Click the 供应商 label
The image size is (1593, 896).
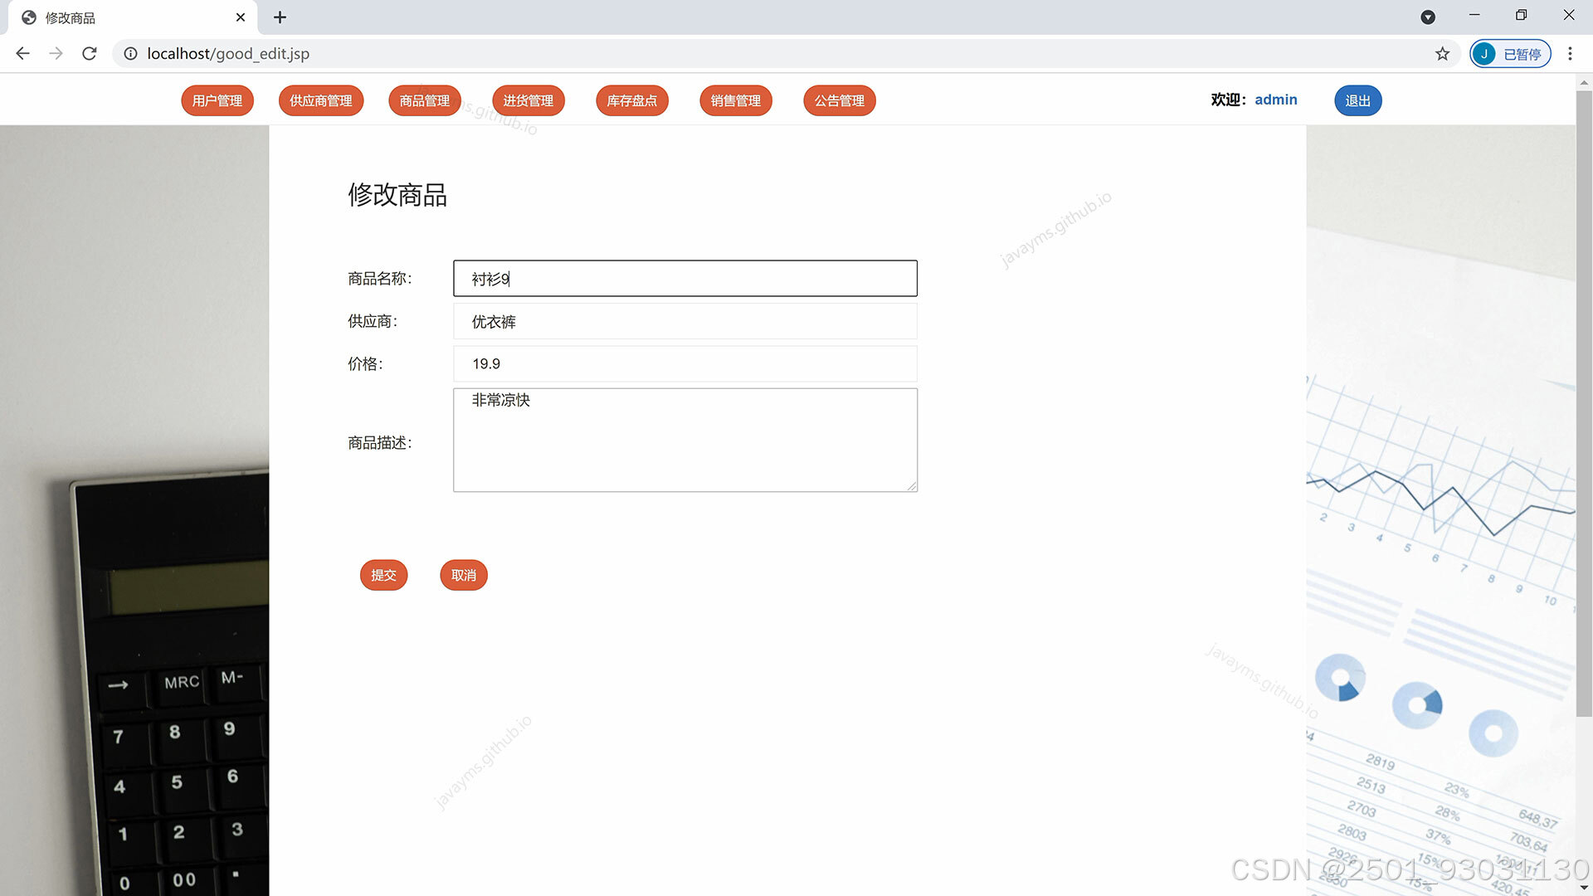[x=373, y=321]
